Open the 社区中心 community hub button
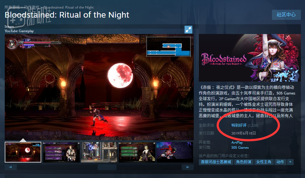The width and height of the screenshot is (305, 178). [x=286, y=15]
